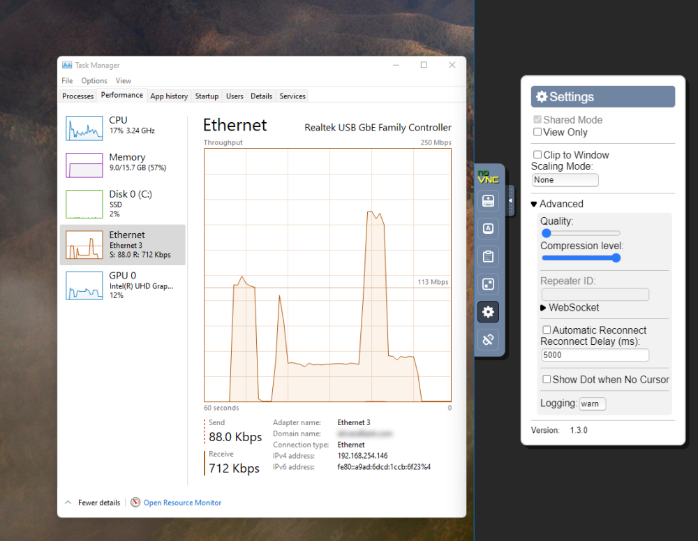This screenshot has width=698, height=541.
Task: Open Resource Monitor link
Action: [x=182, y=503]
